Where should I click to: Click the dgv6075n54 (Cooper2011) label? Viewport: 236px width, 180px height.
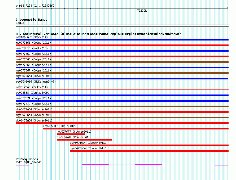click(88, 148)
